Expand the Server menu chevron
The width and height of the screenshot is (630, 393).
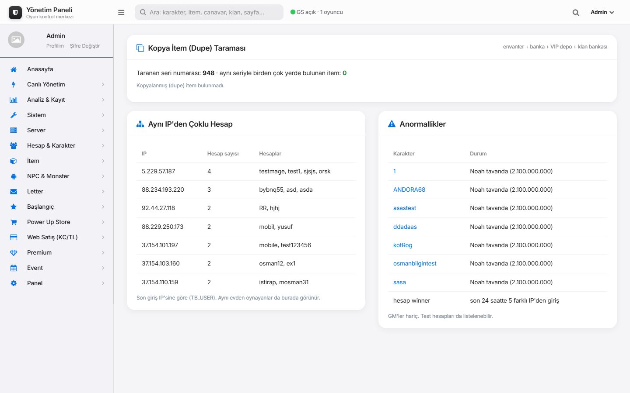pos(103,131)
